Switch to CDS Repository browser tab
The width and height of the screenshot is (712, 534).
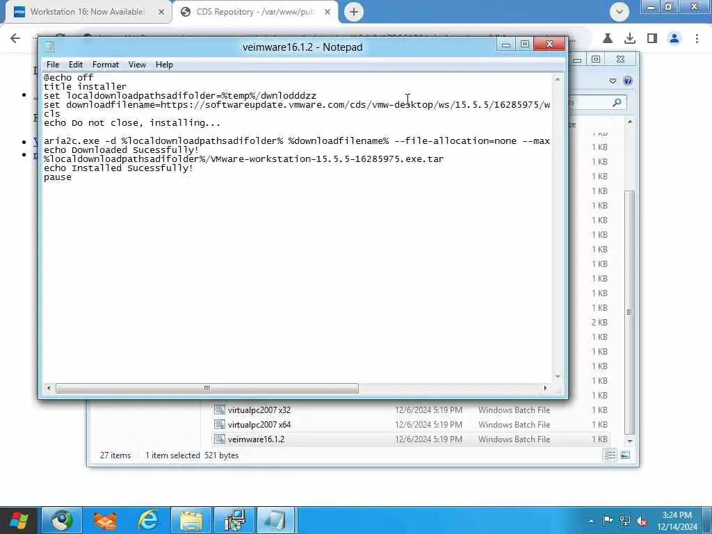pos(254,12)
